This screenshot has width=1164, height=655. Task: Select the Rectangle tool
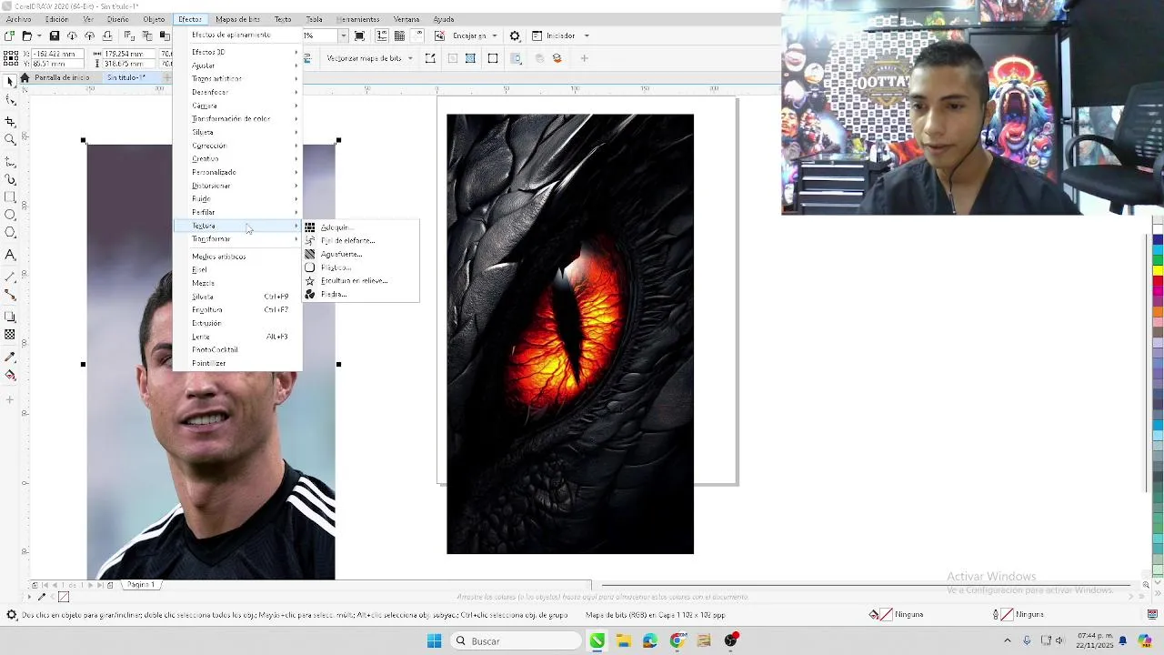(10, 196)
